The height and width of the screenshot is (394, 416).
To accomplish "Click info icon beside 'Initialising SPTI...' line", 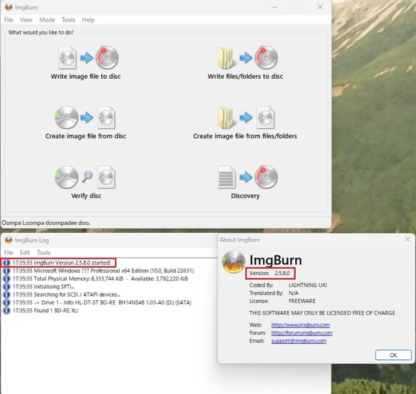I will click(x=6, y=287).
